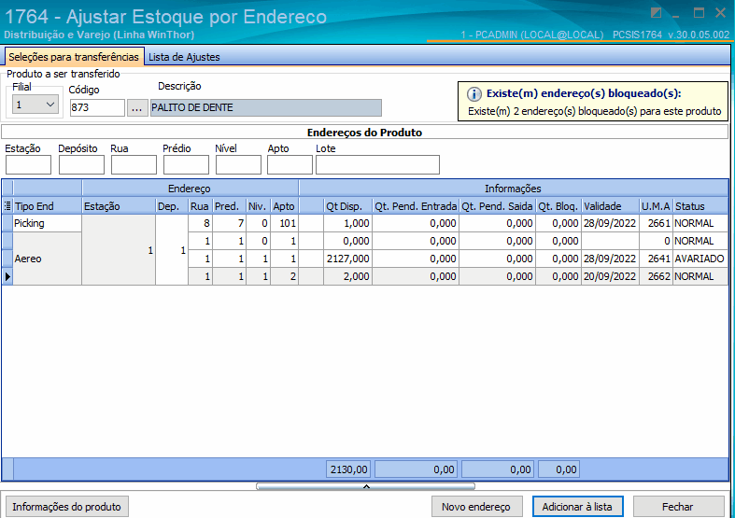The image size is (735, 518).
Task: Click the AVARIADO status cell
Action: 700,259
